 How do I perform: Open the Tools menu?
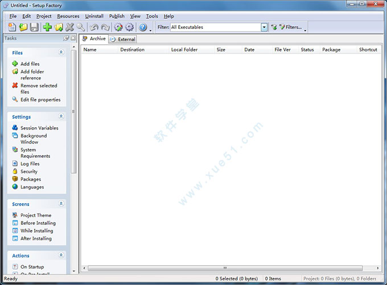click(152, 16)
